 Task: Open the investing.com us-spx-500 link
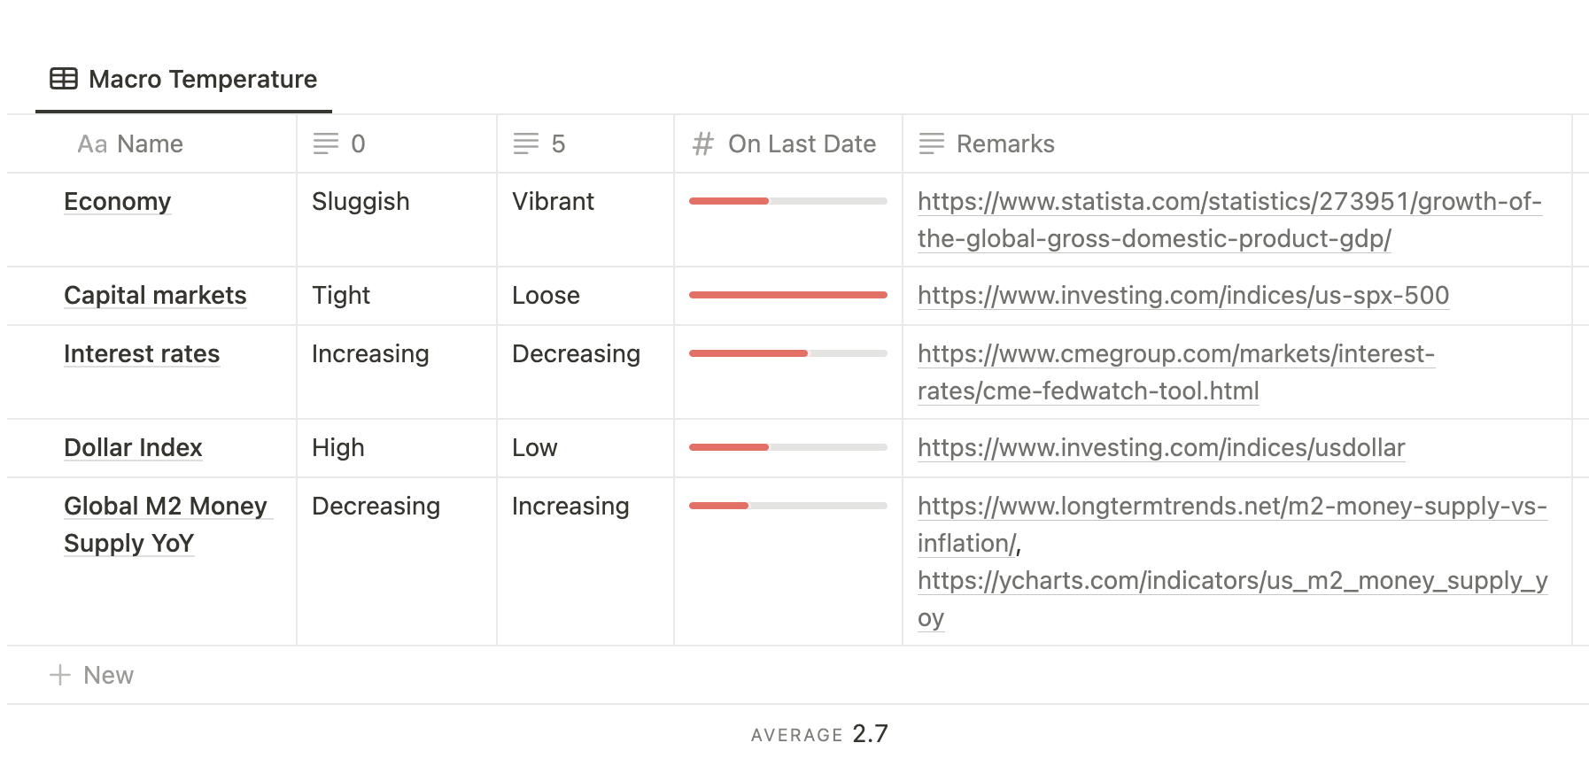click(1182, 296)
